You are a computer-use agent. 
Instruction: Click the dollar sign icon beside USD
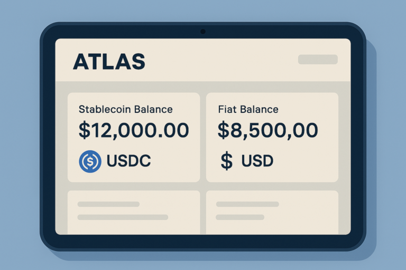(226, 161)
